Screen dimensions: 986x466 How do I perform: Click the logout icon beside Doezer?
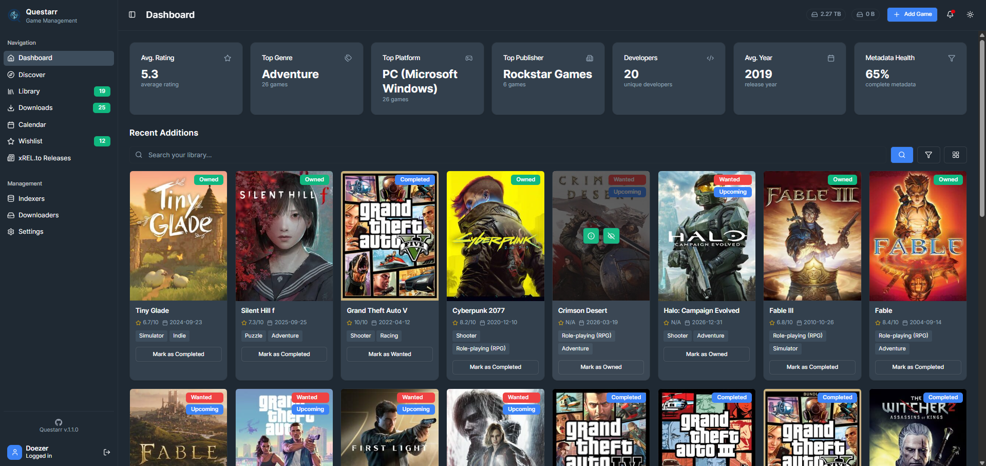point(107,452)
